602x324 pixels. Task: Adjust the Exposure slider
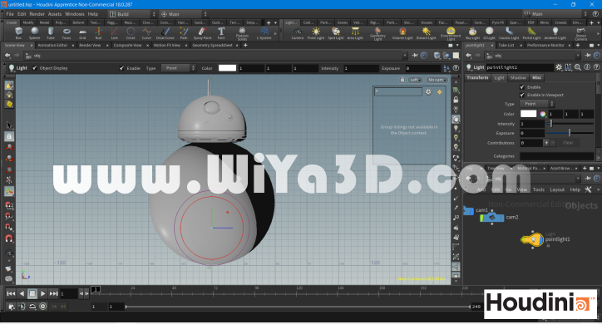click(570, 133)
